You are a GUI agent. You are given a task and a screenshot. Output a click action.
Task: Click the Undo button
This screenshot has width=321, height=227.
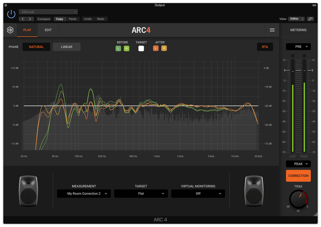88,19
